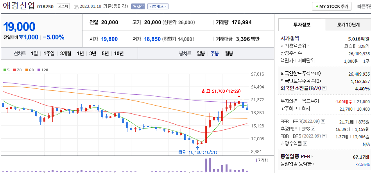371x173 pixels.
Task: Click the 상장주식수 value 26,409,935
Action: point(359,53)
